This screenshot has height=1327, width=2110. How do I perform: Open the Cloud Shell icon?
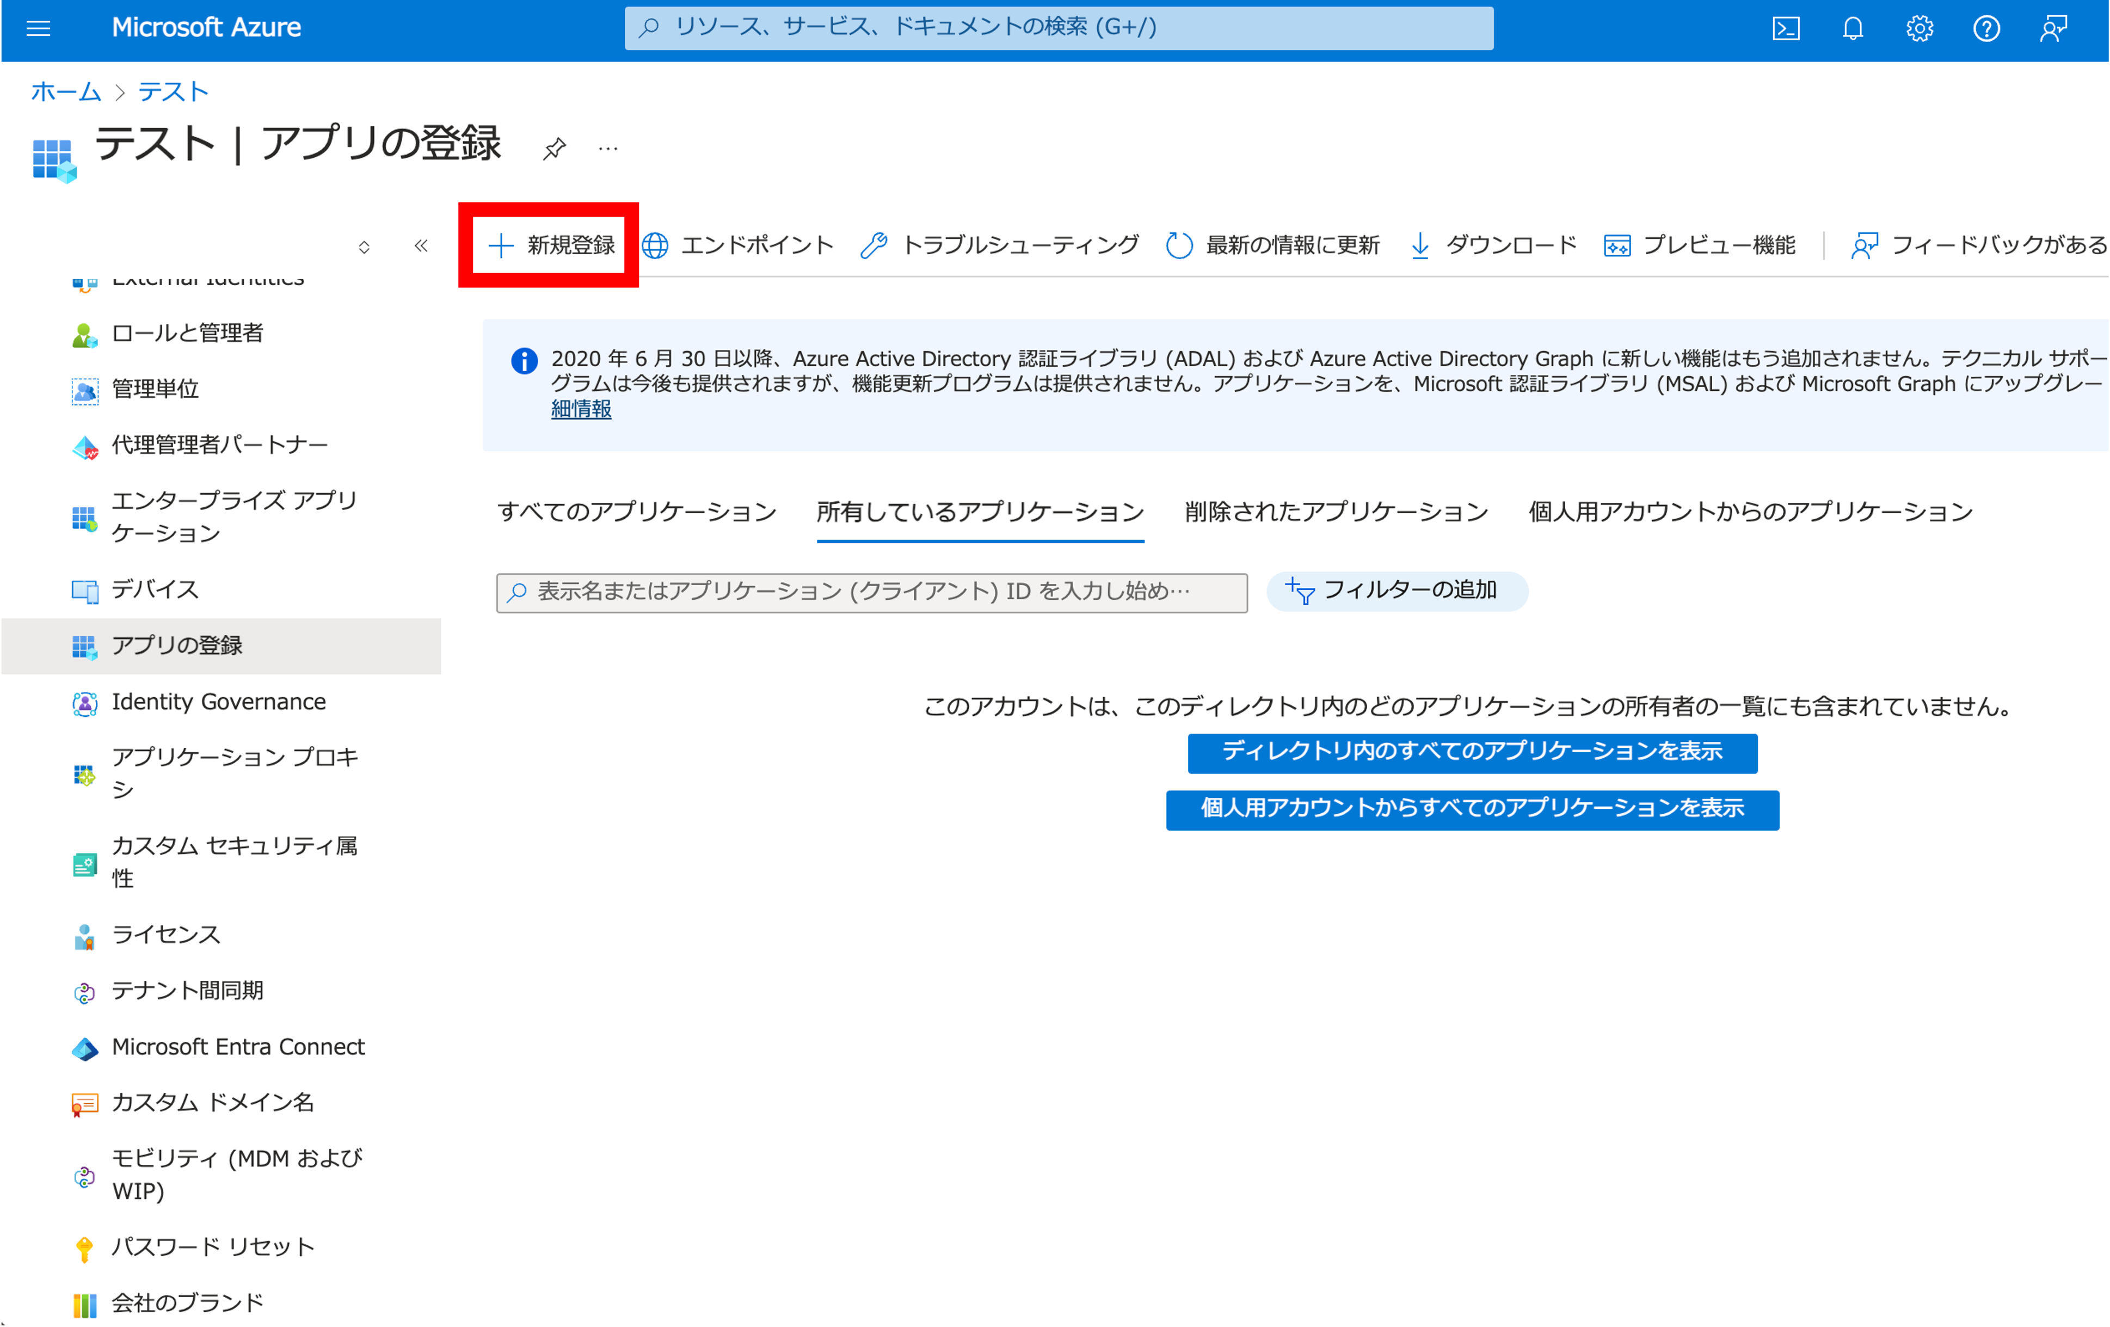pos(1786,28)
